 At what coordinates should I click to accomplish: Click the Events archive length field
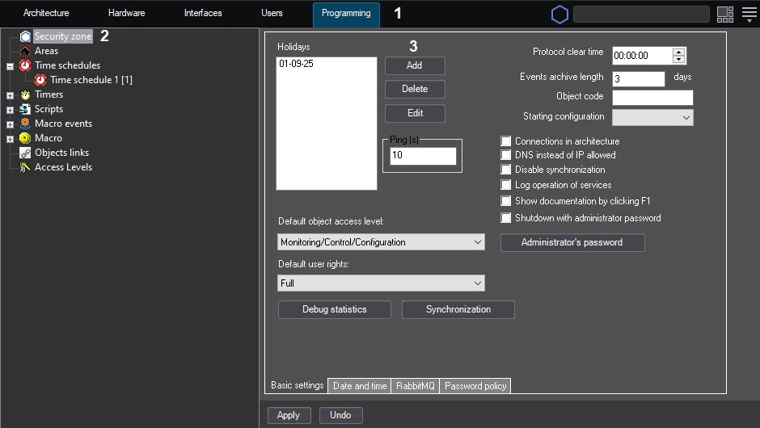point(638,78)
